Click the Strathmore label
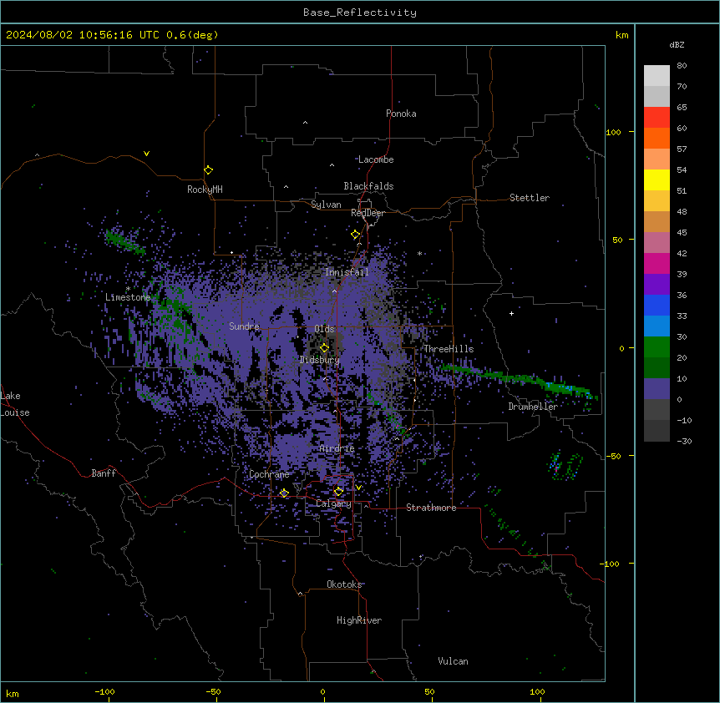This screenshot has height=703, width=720. pos(431,508)
